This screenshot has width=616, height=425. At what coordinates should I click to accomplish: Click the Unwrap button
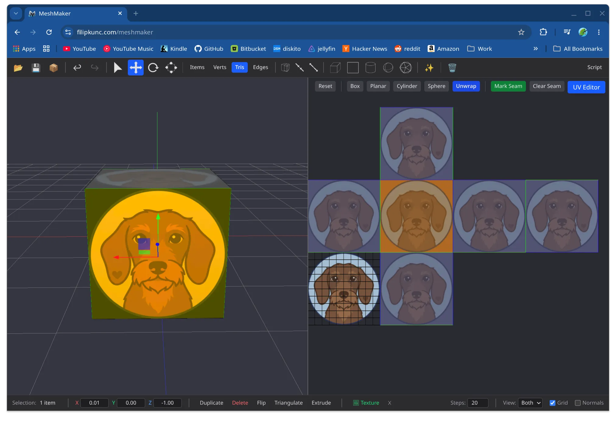[466, 86]
